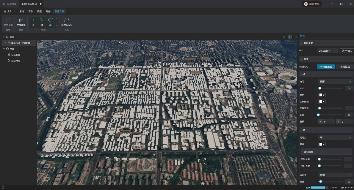The width and height of the screenshot is (354, 190).
Task: Click the 续约套餐 renew plan button
Action: 312,4
